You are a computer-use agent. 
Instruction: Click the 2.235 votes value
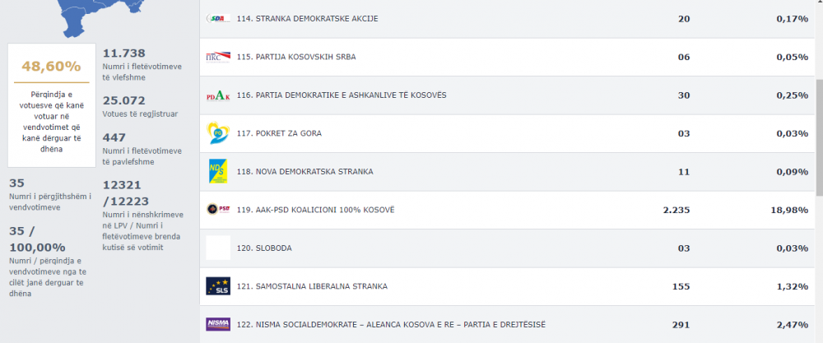click(x=676, y=211)
